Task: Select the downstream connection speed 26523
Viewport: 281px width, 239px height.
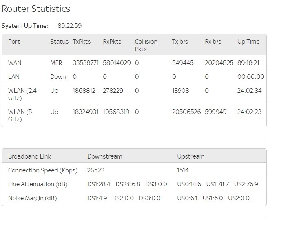Action: [x=96, y=170]
